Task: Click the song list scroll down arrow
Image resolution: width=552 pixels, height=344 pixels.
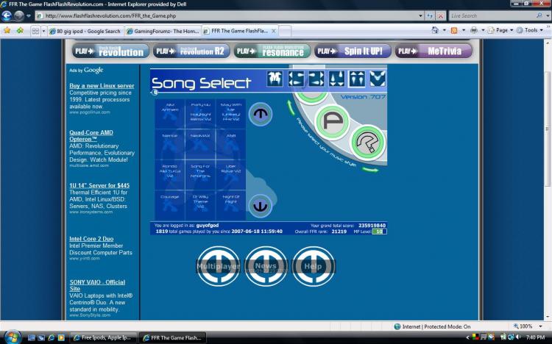Action: (260, 206)
